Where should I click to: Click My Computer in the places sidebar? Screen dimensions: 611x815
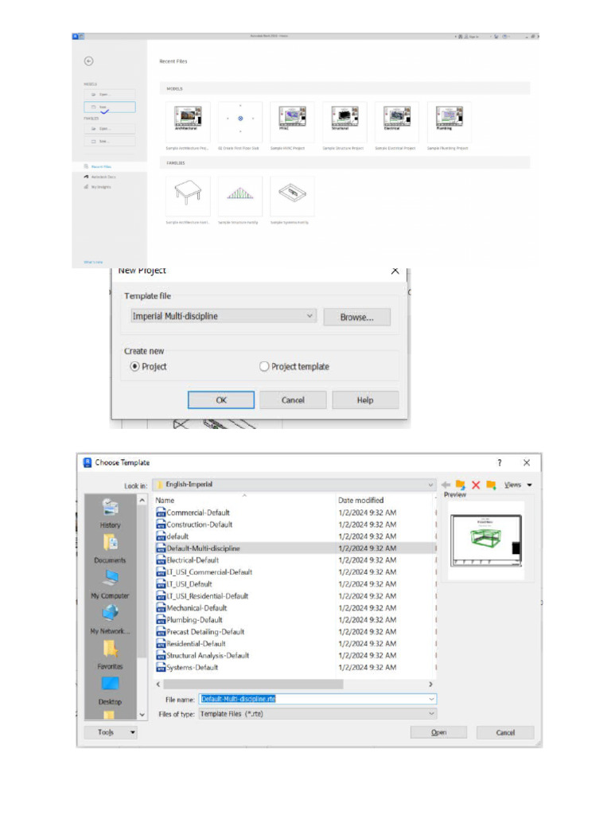coord(110,584)
